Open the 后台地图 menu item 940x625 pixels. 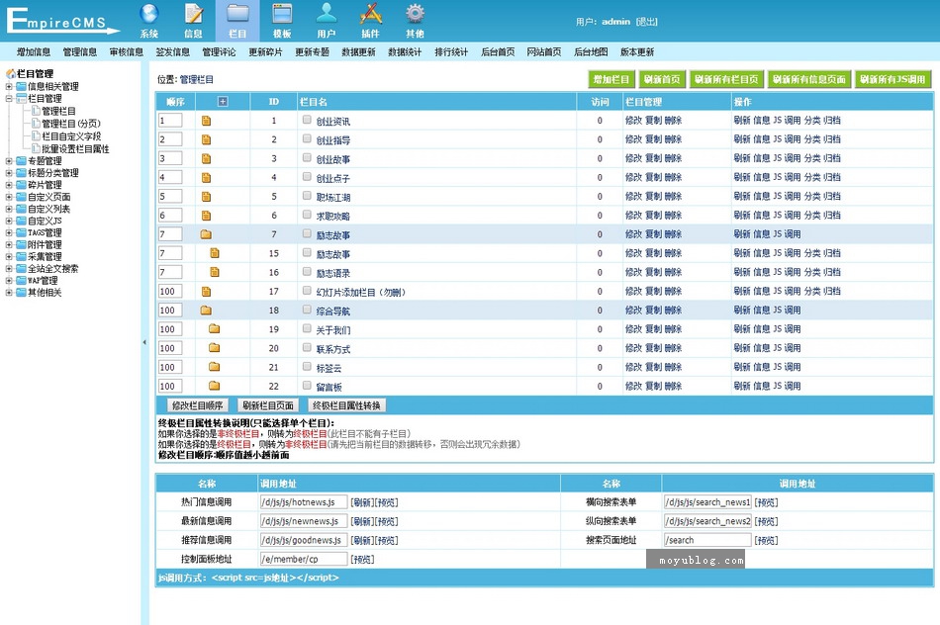(x=591, y=52)
